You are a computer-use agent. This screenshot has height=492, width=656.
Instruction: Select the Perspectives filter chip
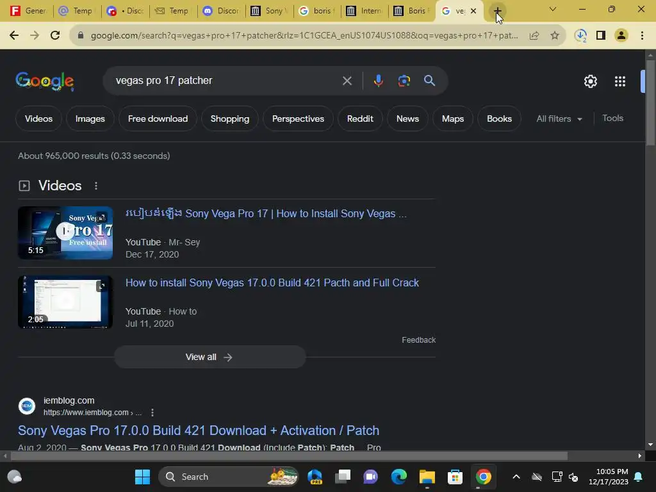(x=298, y=119)
